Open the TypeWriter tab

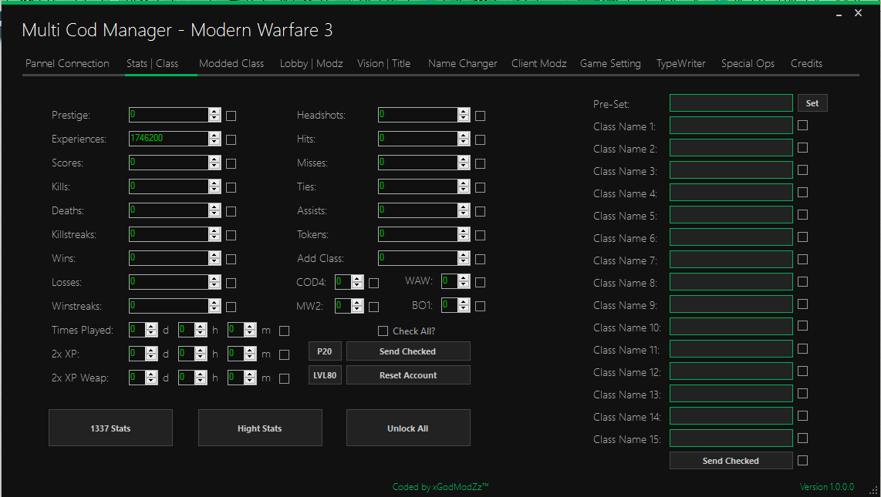coord(681,63)
